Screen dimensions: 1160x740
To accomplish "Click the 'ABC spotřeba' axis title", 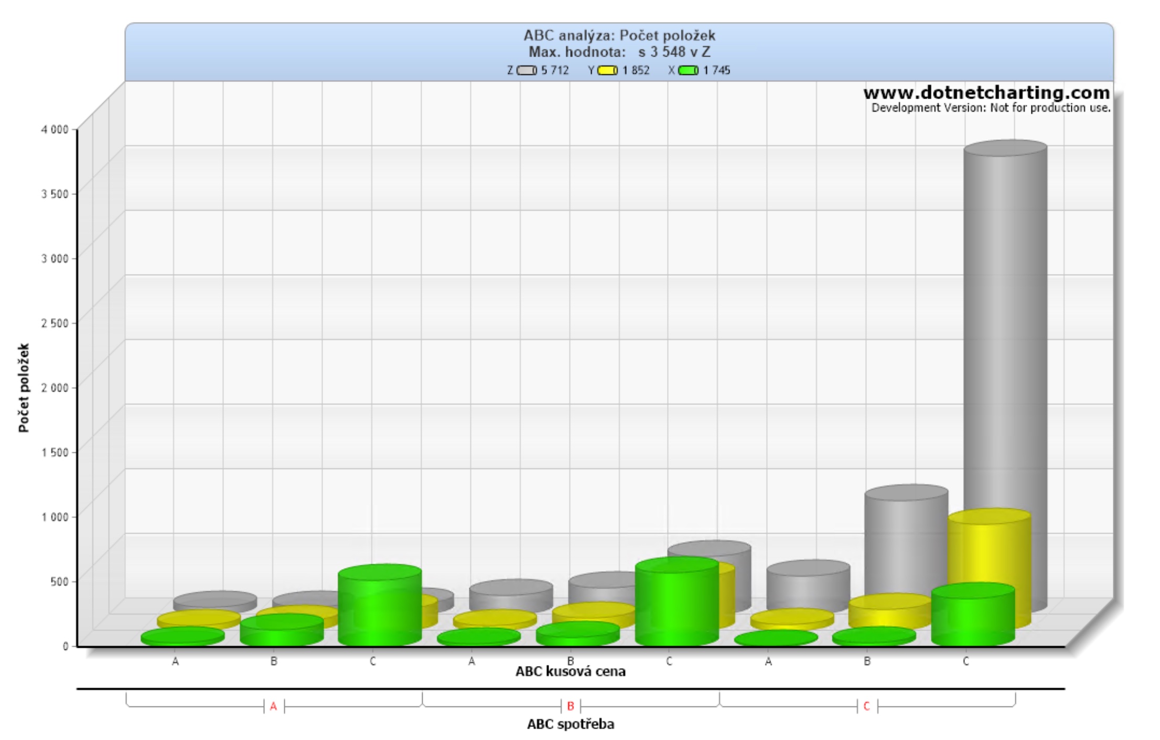I will [571, 724].
